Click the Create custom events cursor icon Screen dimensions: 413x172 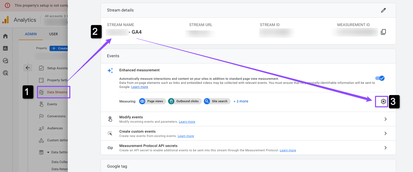(110, 133)
